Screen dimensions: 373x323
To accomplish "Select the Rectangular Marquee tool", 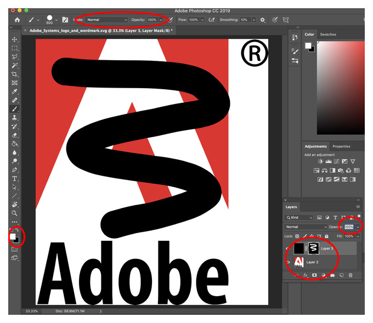I will pos(14,48).
